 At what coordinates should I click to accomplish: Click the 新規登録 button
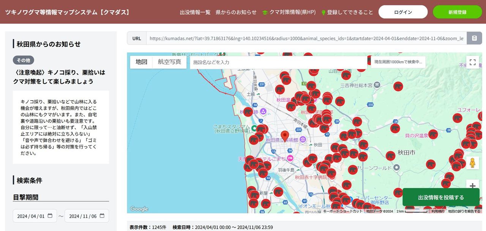tap(457, 12)
